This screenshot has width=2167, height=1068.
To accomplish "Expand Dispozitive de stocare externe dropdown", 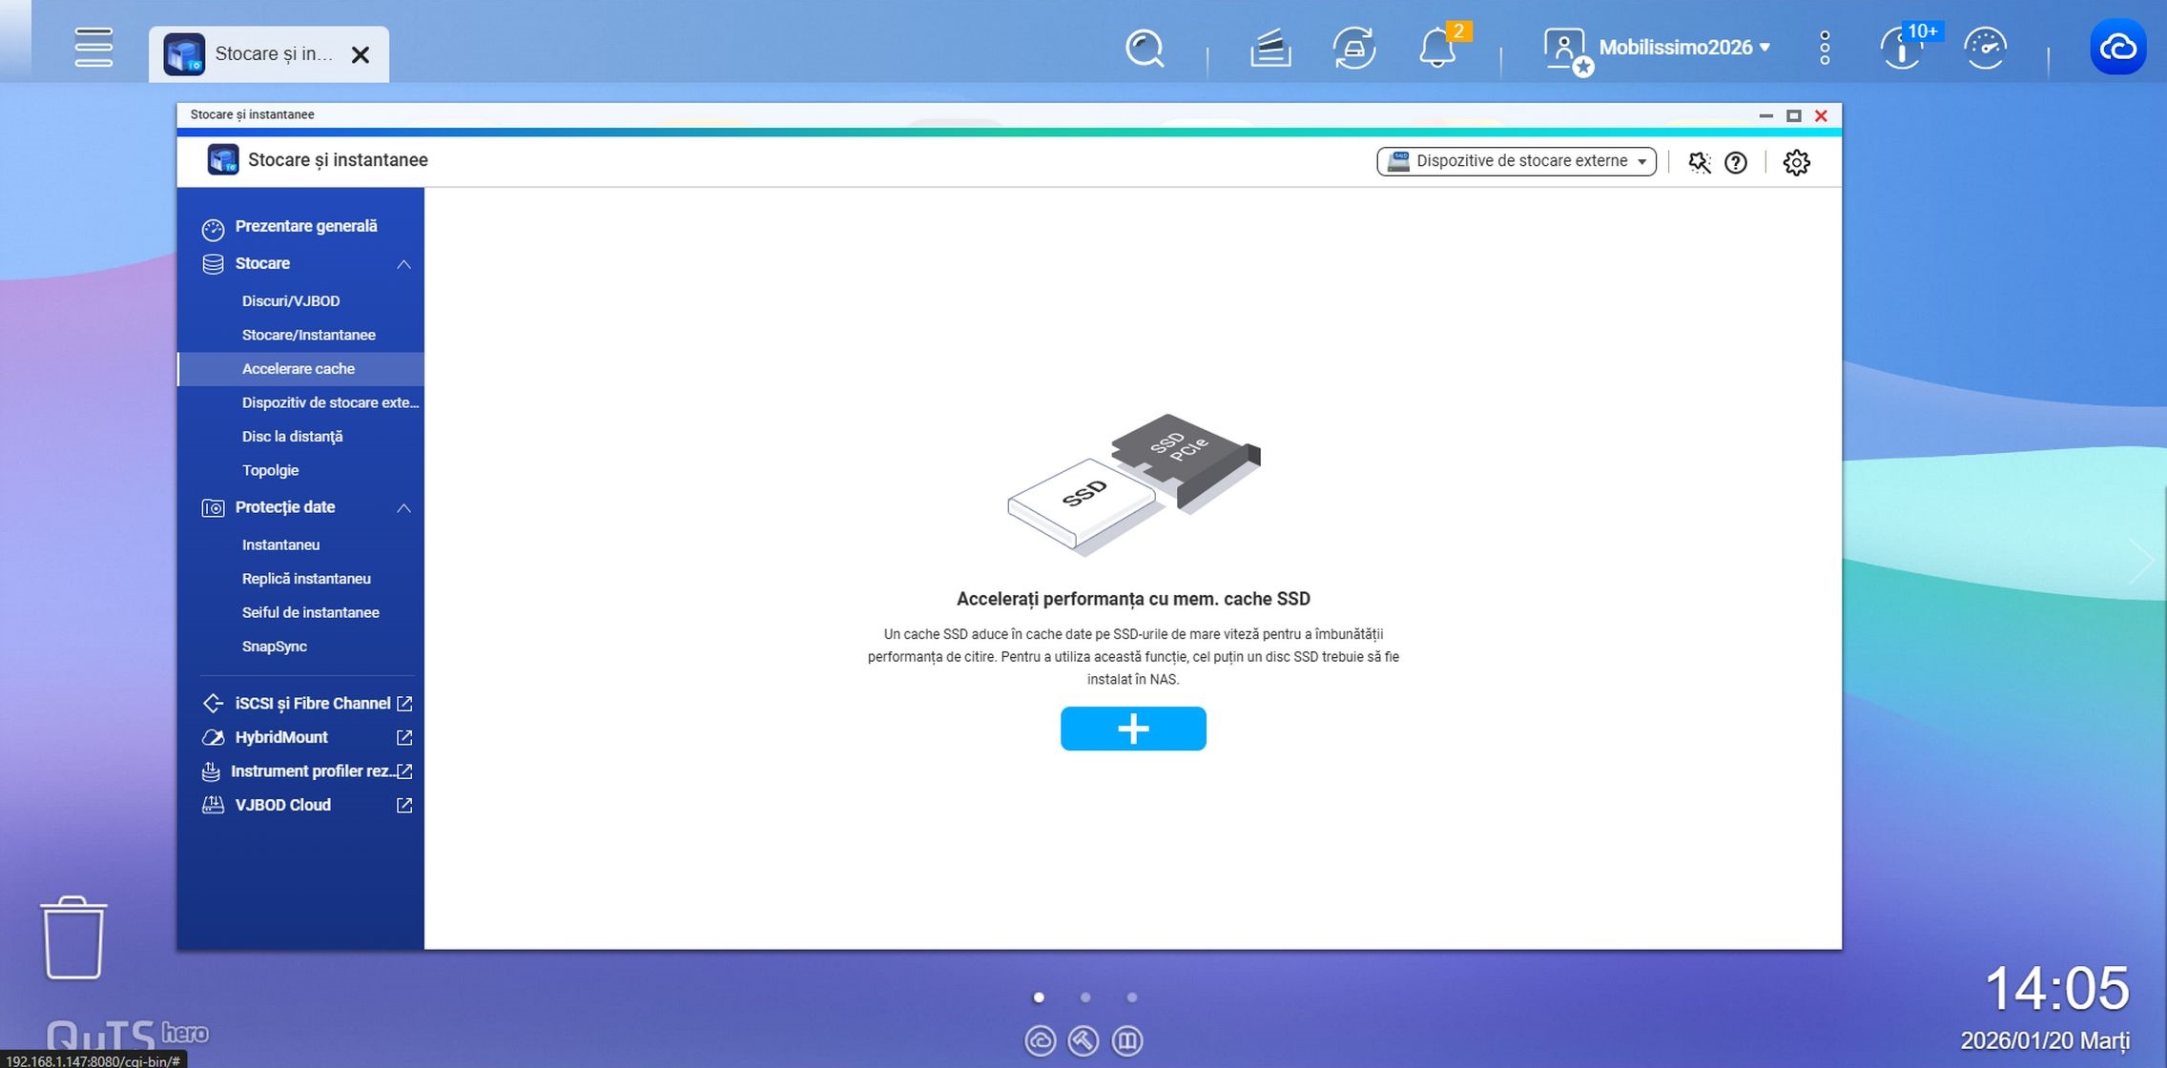I will 1516,161.
